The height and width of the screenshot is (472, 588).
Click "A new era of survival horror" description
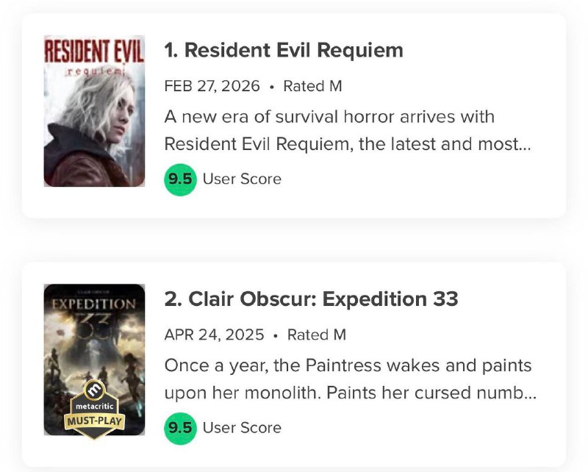point(329,117)
